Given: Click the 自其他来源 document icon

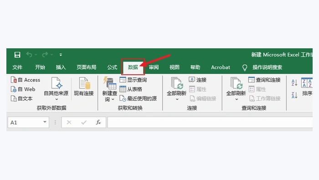Looking at the screenshot, I should 57,83.
